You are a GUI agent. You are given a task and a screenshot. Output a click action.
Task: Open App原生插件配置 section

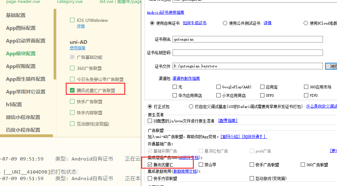pos(25,79)
